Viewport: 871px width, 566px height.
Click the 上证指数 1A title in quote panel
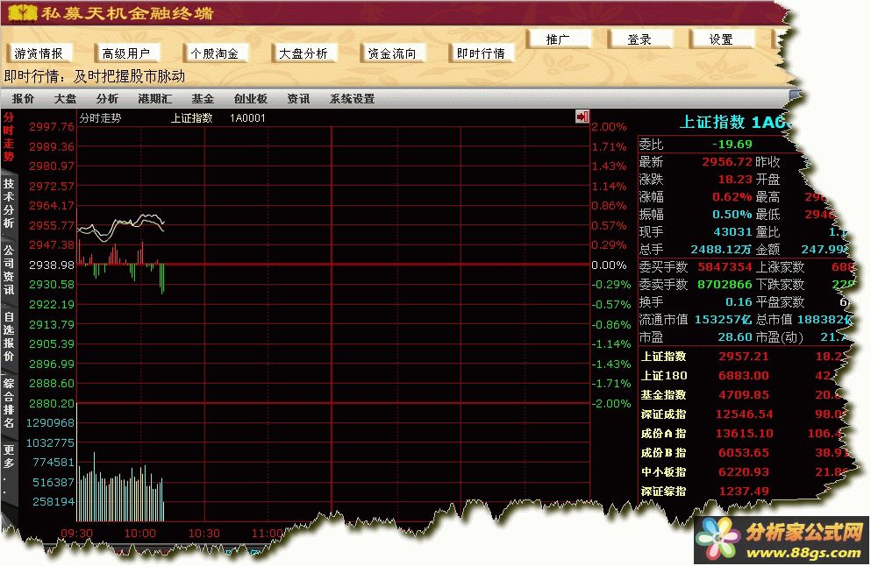click(x=732, y=122)
